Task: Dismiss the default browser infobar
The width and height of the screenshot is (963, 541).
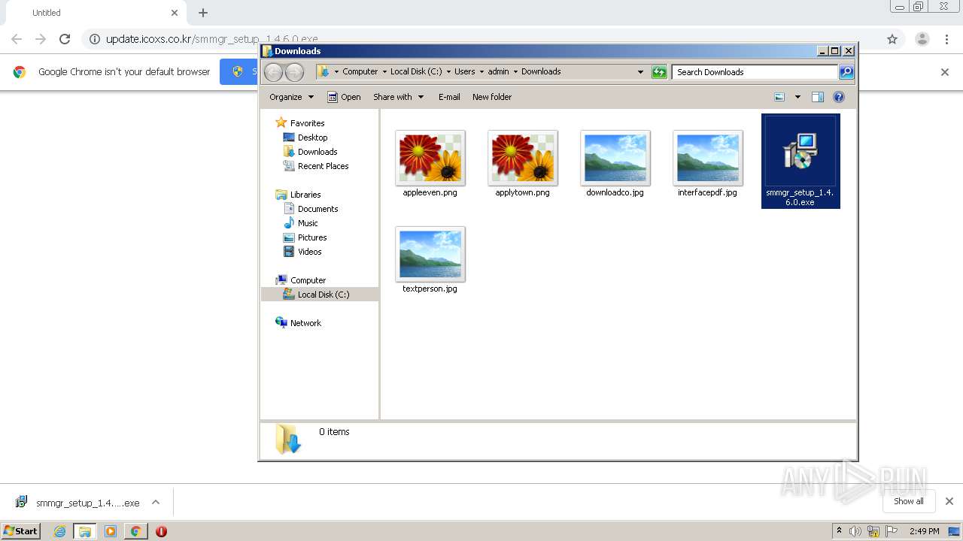Action: 945,72
